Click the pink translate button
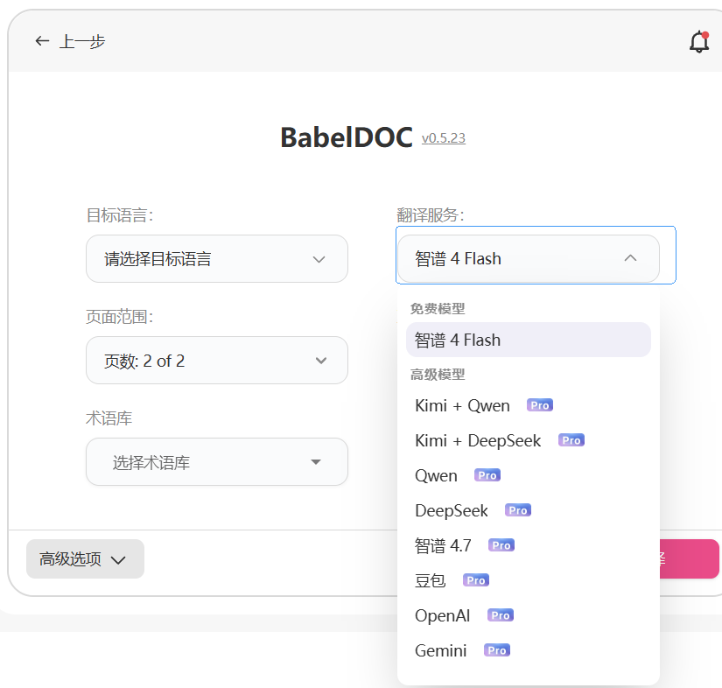Image resolution: width=722 pixels, height=688 pixels. pyautogui.click(x=690, y=558)
